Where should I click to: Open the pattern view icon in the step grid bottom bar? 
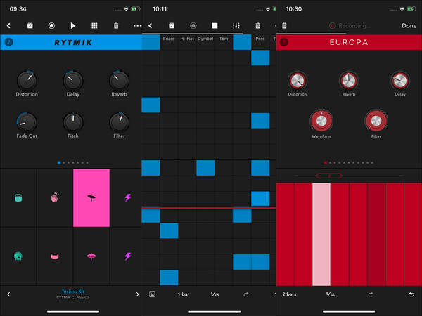click(x=152, y=294)
